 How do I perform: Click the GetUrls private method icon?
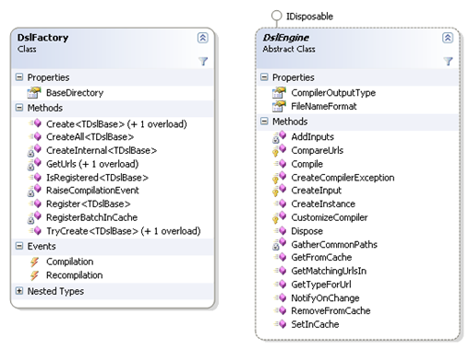pos(34,164)
